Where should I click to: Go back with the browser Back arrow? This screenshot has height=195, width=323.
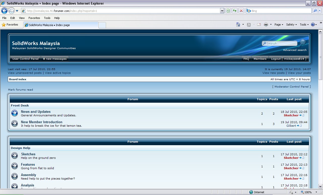pos(4,11)
